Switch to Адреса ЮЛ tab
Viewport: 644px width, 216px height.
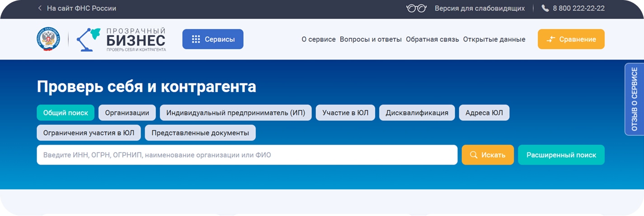click(x=484, y=113)
